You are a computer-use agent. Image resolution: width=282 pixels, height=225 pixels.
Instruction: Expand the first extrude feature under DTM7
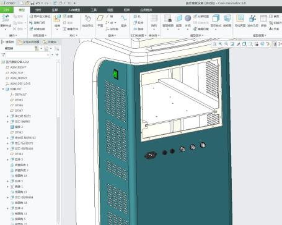7,116
